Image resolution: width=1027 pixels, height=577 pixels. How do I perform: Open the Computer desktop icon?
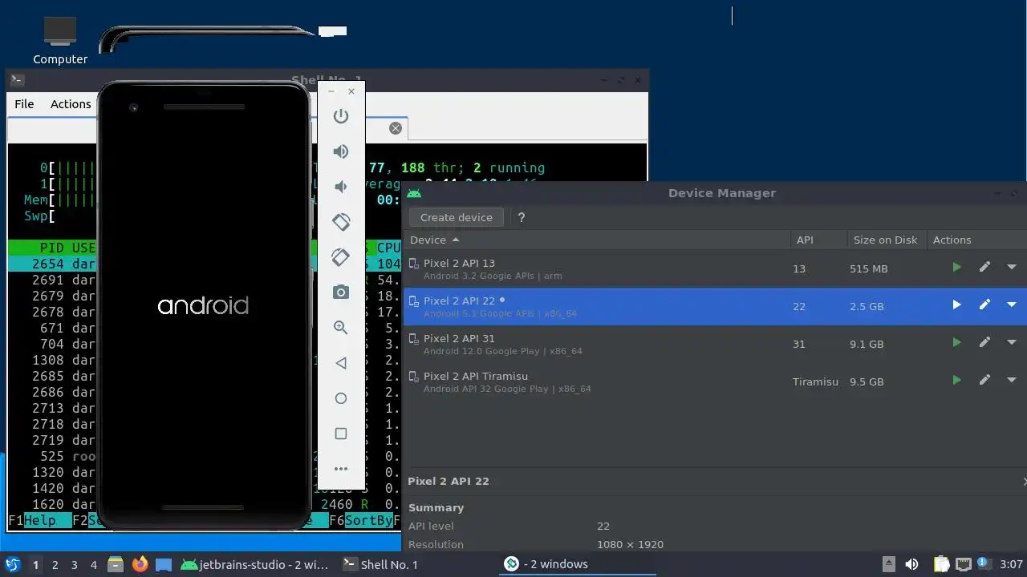tap(60, 40)
